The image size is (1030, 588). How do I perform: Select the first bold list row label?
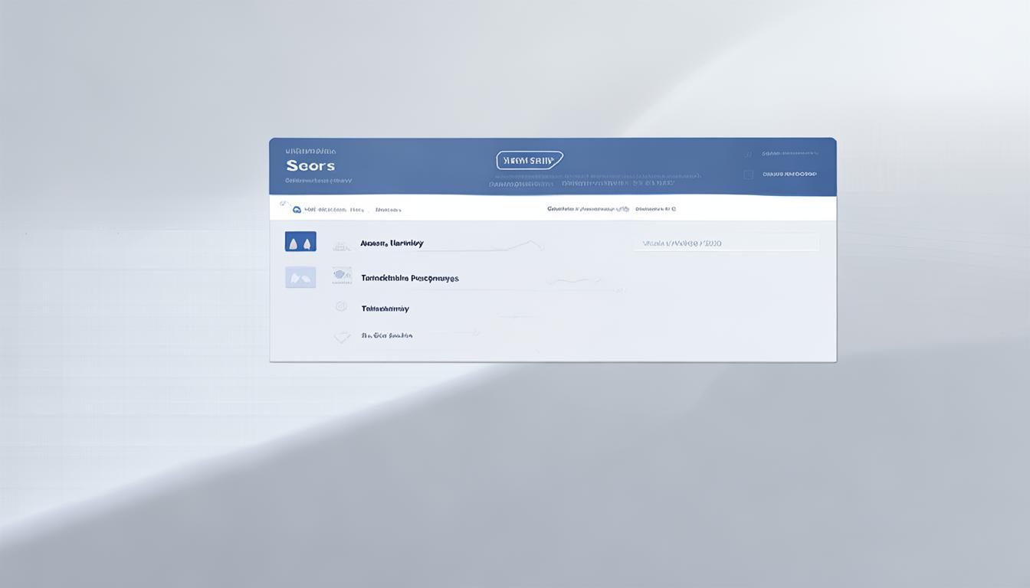pos(392,243)
